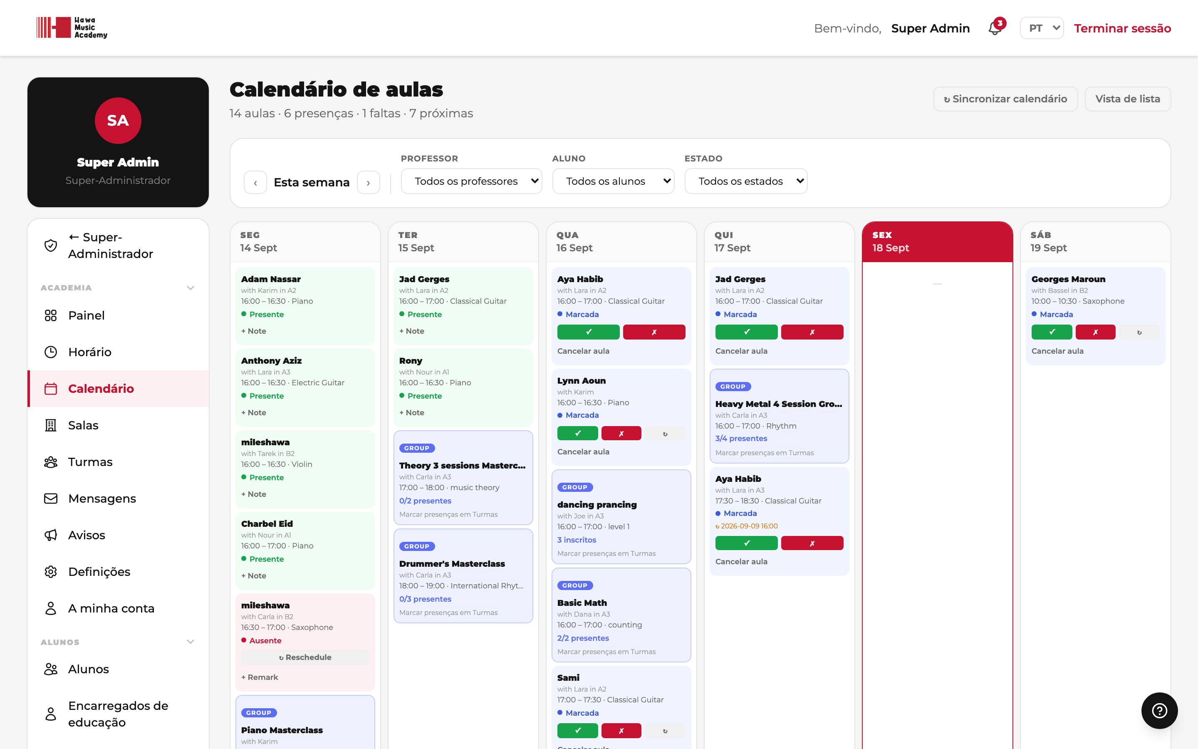Open the notifications bell
The height and width of the screenshot is (749, 1198).
click(x=995, y=28)
